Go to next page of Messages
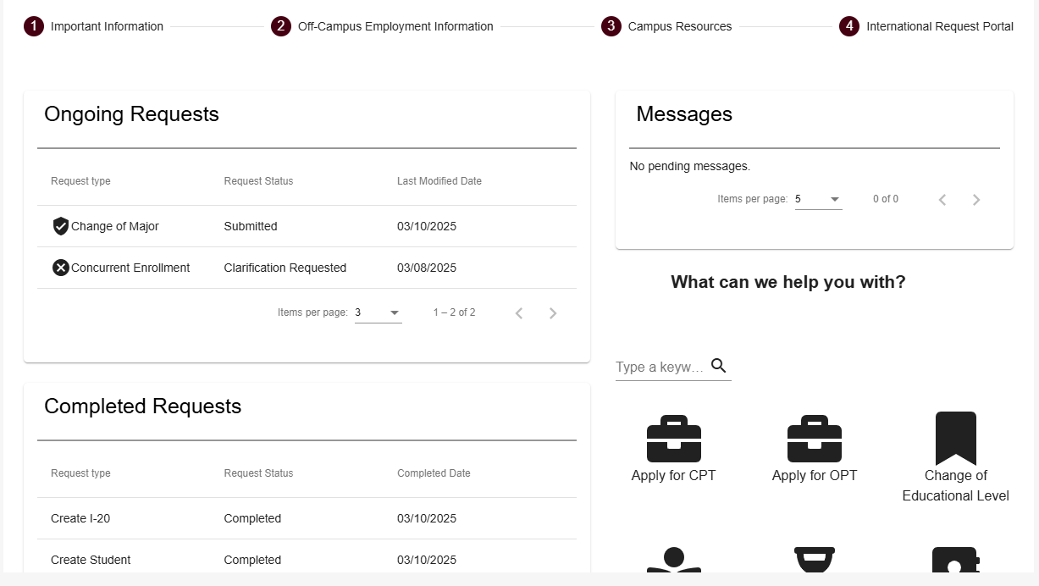The image size is (1039, 586). click(976, 200)
